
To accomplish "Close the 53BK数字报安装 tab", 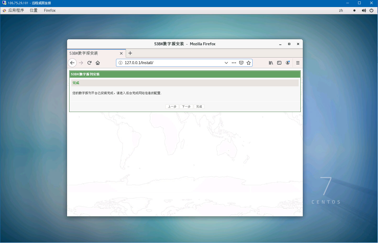I will (121, 53).
